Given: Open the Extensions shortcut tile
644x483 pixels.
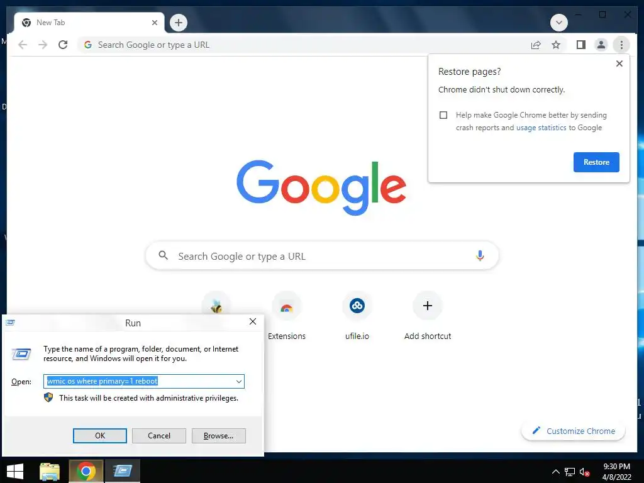Looking at the screenshot, I should click(287, 316).
